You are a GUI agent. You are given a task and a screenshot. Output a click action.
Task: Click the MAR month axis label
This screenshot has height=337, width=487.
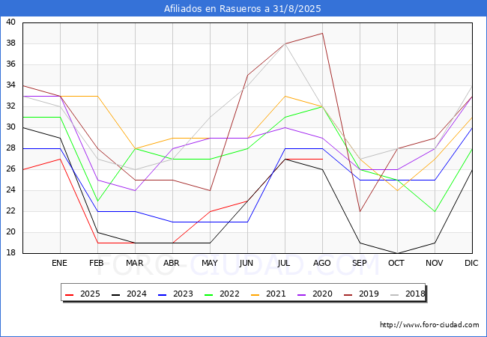[x=134, y=263]
